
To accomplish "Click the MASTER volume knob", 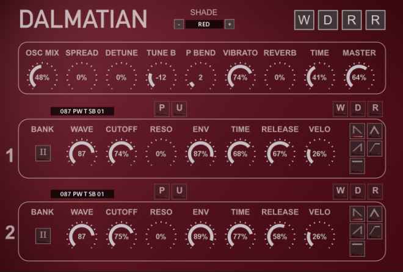I will click(358, 77).
